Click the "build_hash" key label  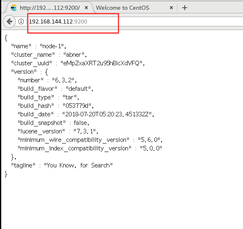pyautogui.click(x=36, y=106)
